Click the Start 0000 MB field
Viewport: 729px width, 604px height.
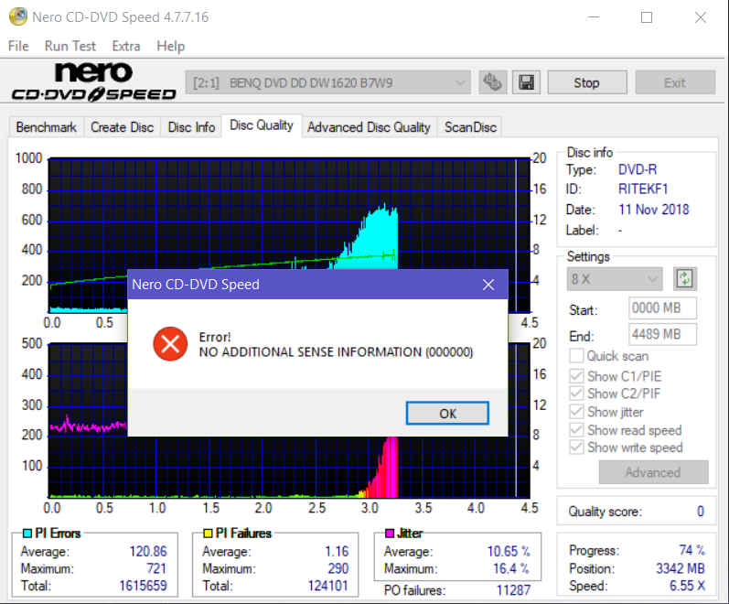[662, 308]
